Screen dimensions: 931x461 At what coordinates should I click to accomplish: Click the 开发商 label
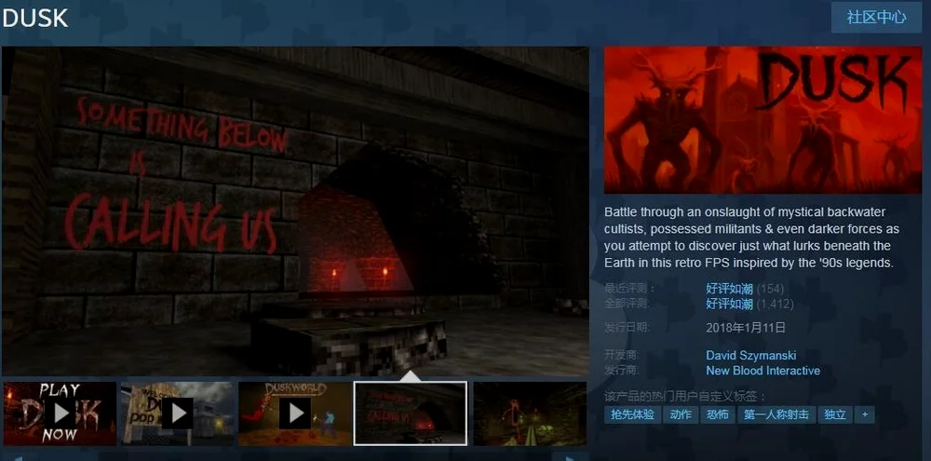coord(619,355)
